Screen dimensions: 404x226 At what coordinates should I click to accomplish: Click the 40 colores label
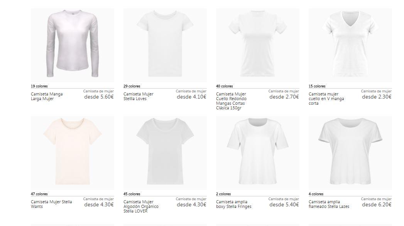pos(225,86)
